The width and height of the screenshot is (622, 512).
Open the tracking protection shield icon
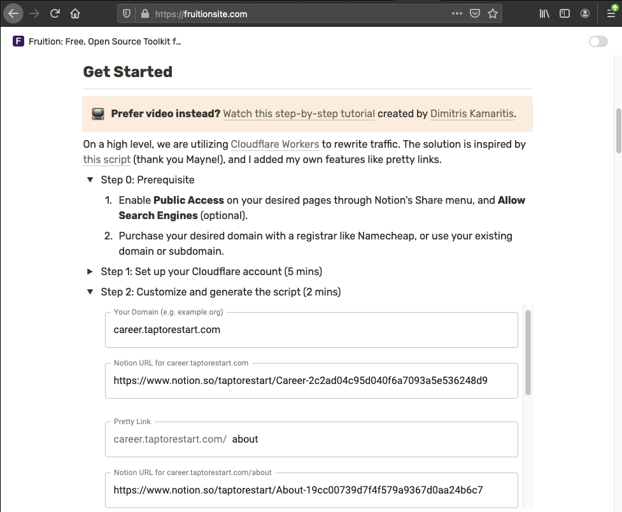coord(127,14)
